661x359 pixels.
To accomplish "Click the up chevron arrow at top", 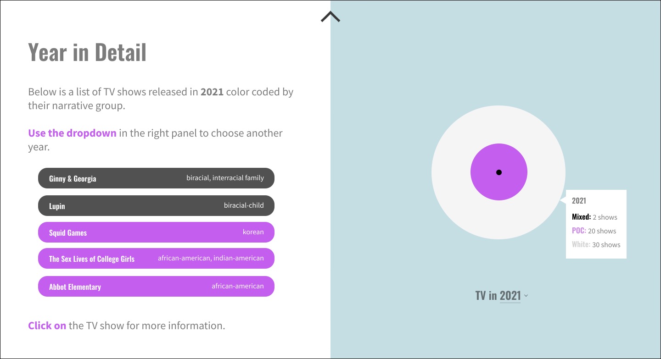I will (330, 17).
